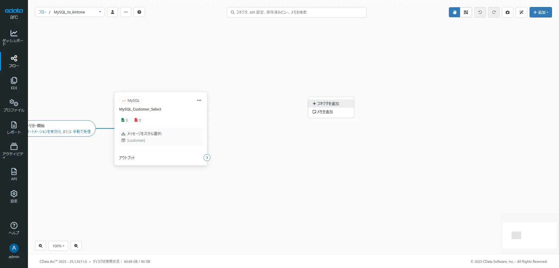The height and width of the screenshot is (268, 559).
Task: Open the Help menu in sidebar
Action: point(14,228)
